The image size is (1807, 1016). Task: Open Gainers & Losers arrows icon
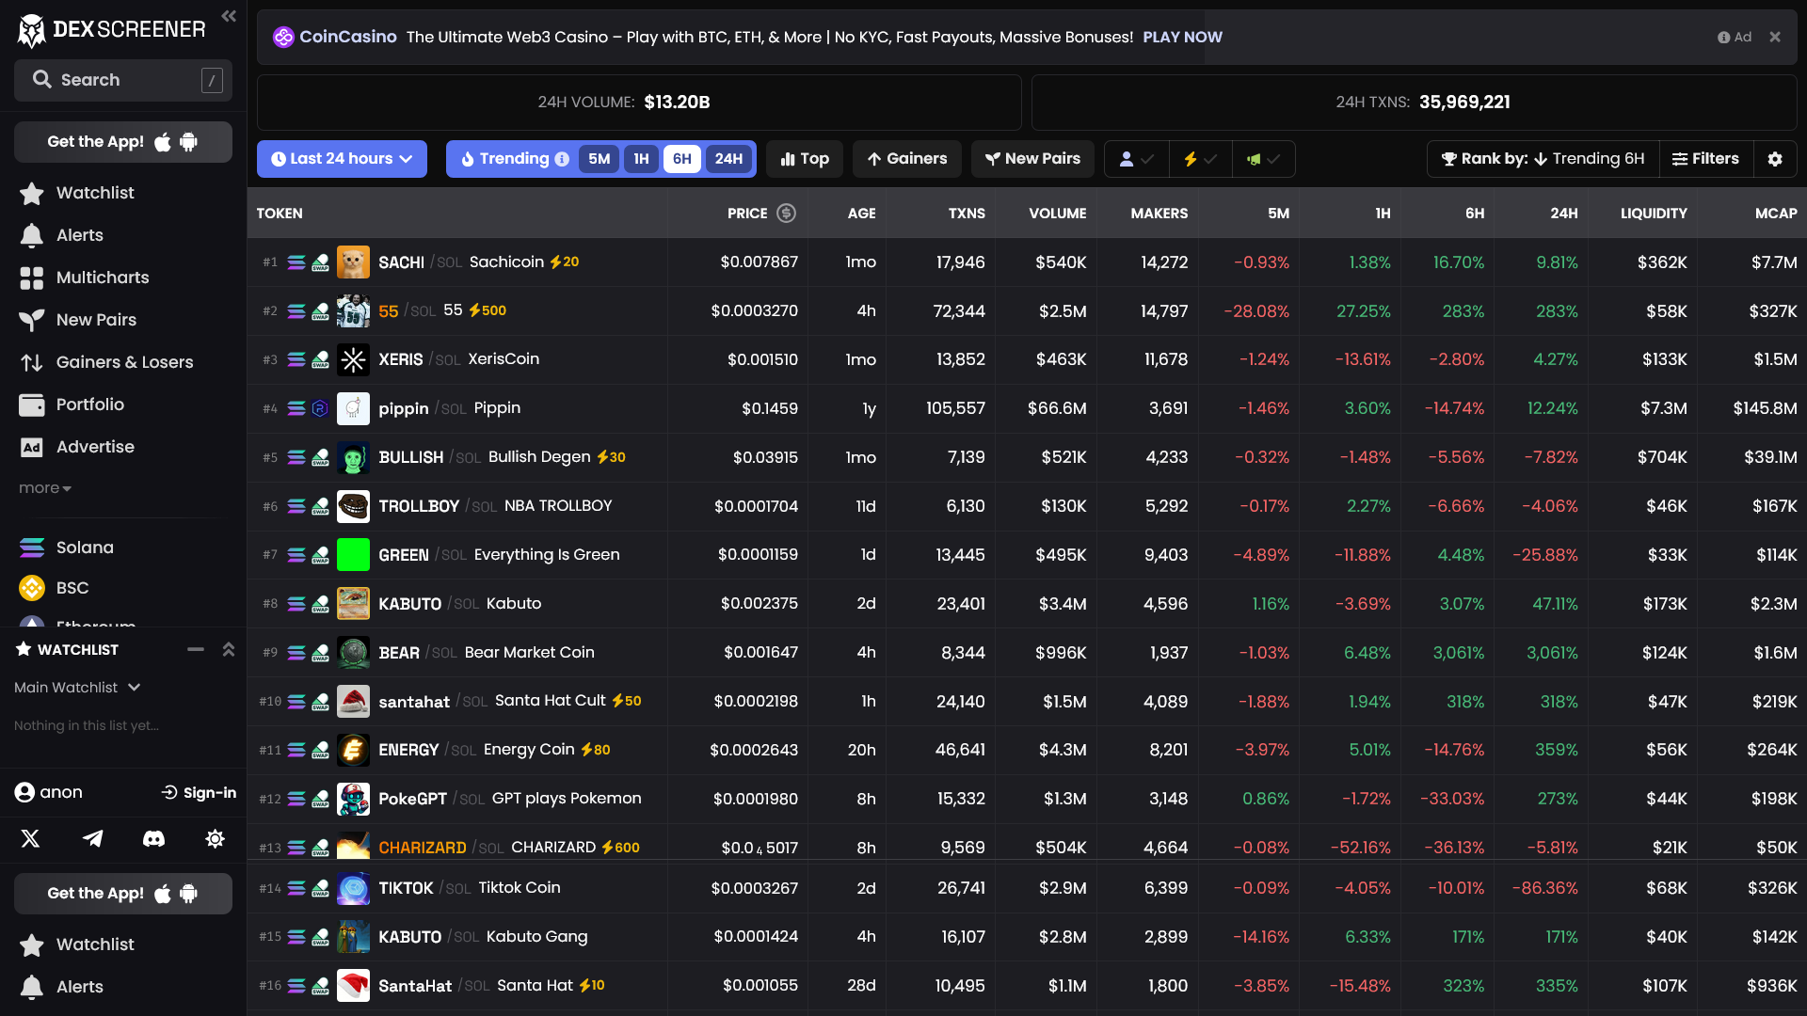32,362
